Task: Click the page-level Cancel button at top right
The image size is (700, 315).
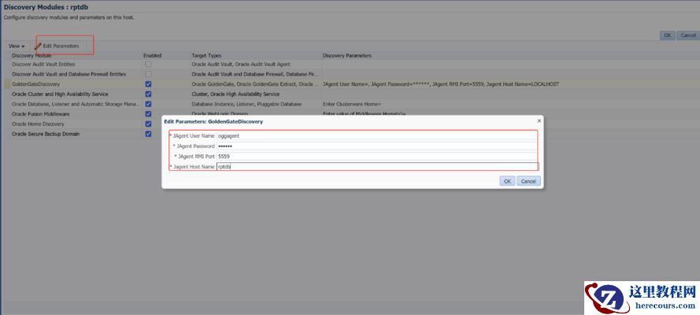Action: [688, 35]
